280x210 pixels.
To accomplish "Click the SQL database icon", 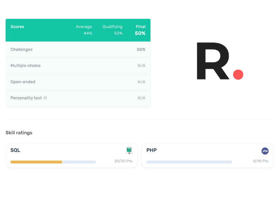I will (x=129, y=150).
